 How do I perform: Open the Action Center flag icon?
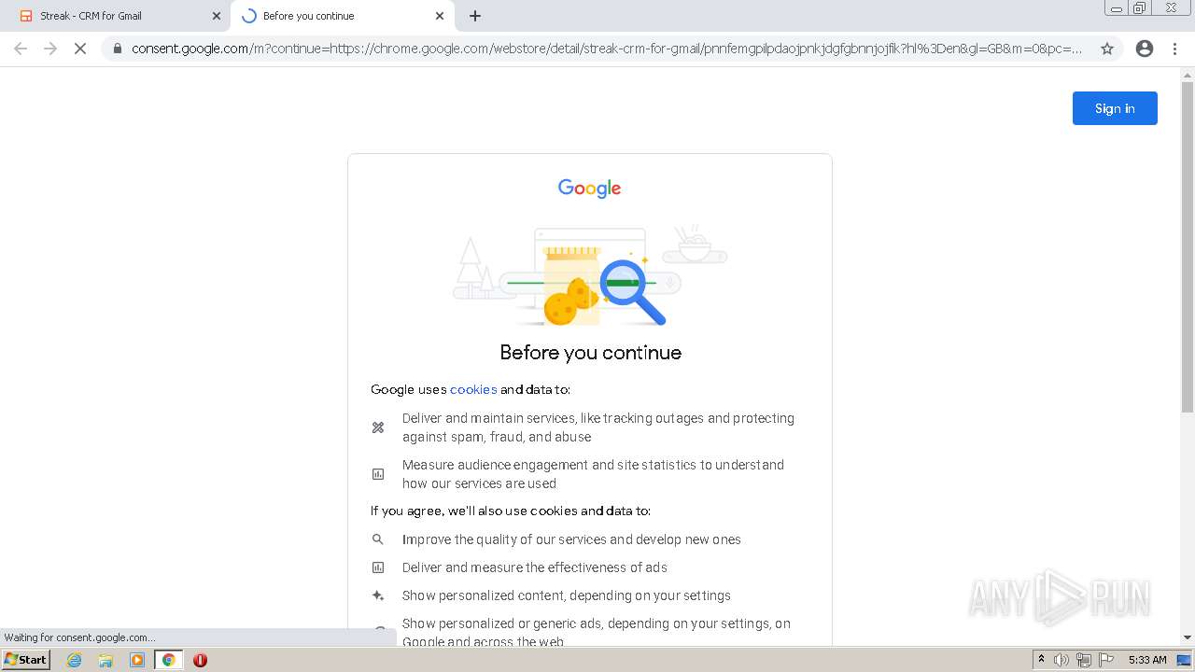(x=1106, y=660)
